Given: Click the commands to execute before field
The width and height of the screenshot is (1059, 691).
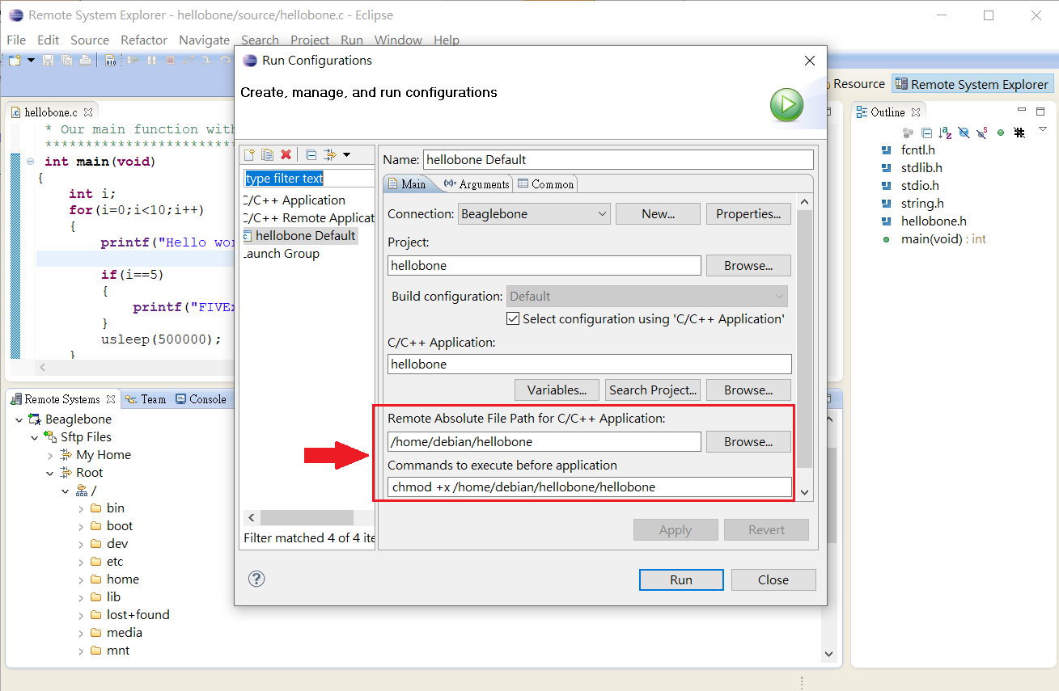Looking at the screenshot, I should [x=590, y=487].
